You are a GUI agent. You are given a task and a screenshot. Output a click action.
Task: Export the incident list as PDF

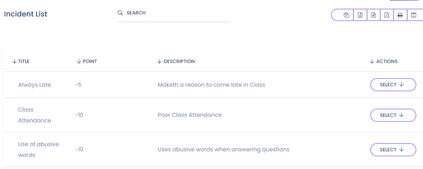(x=386, y=15)
